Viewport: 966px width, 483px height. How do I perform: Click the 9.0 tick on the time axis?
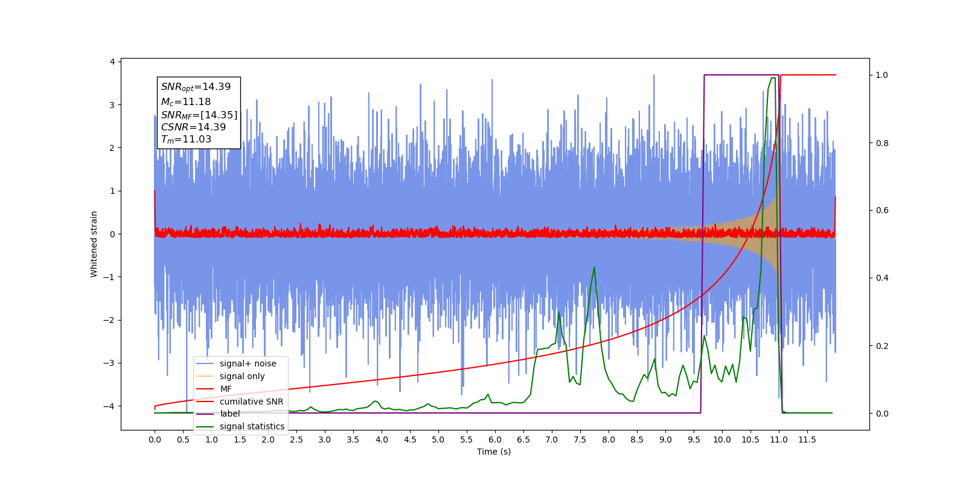665,440
